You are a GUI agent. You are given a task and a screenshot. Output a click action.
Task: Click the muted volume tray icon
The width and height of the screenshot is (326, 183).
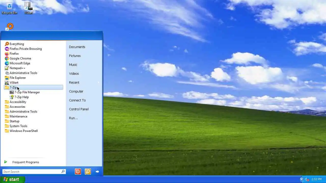click(x=307, y=179)
